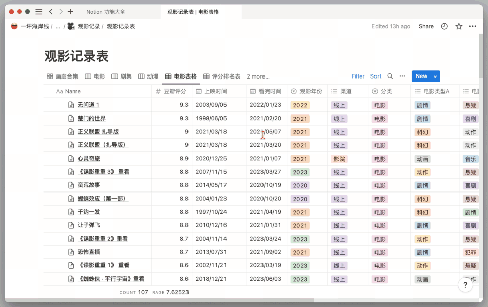Open the 《谍影重重 3》重看 row title
Viewport: 488px width, 307px height.
click(103, 172)
